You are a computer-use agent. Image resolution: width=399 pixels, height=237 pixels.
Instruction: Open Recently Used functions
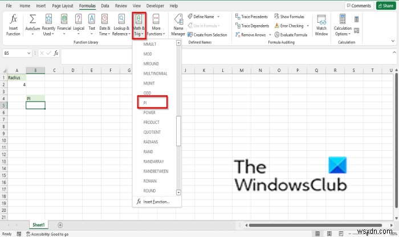pos(48,25)
